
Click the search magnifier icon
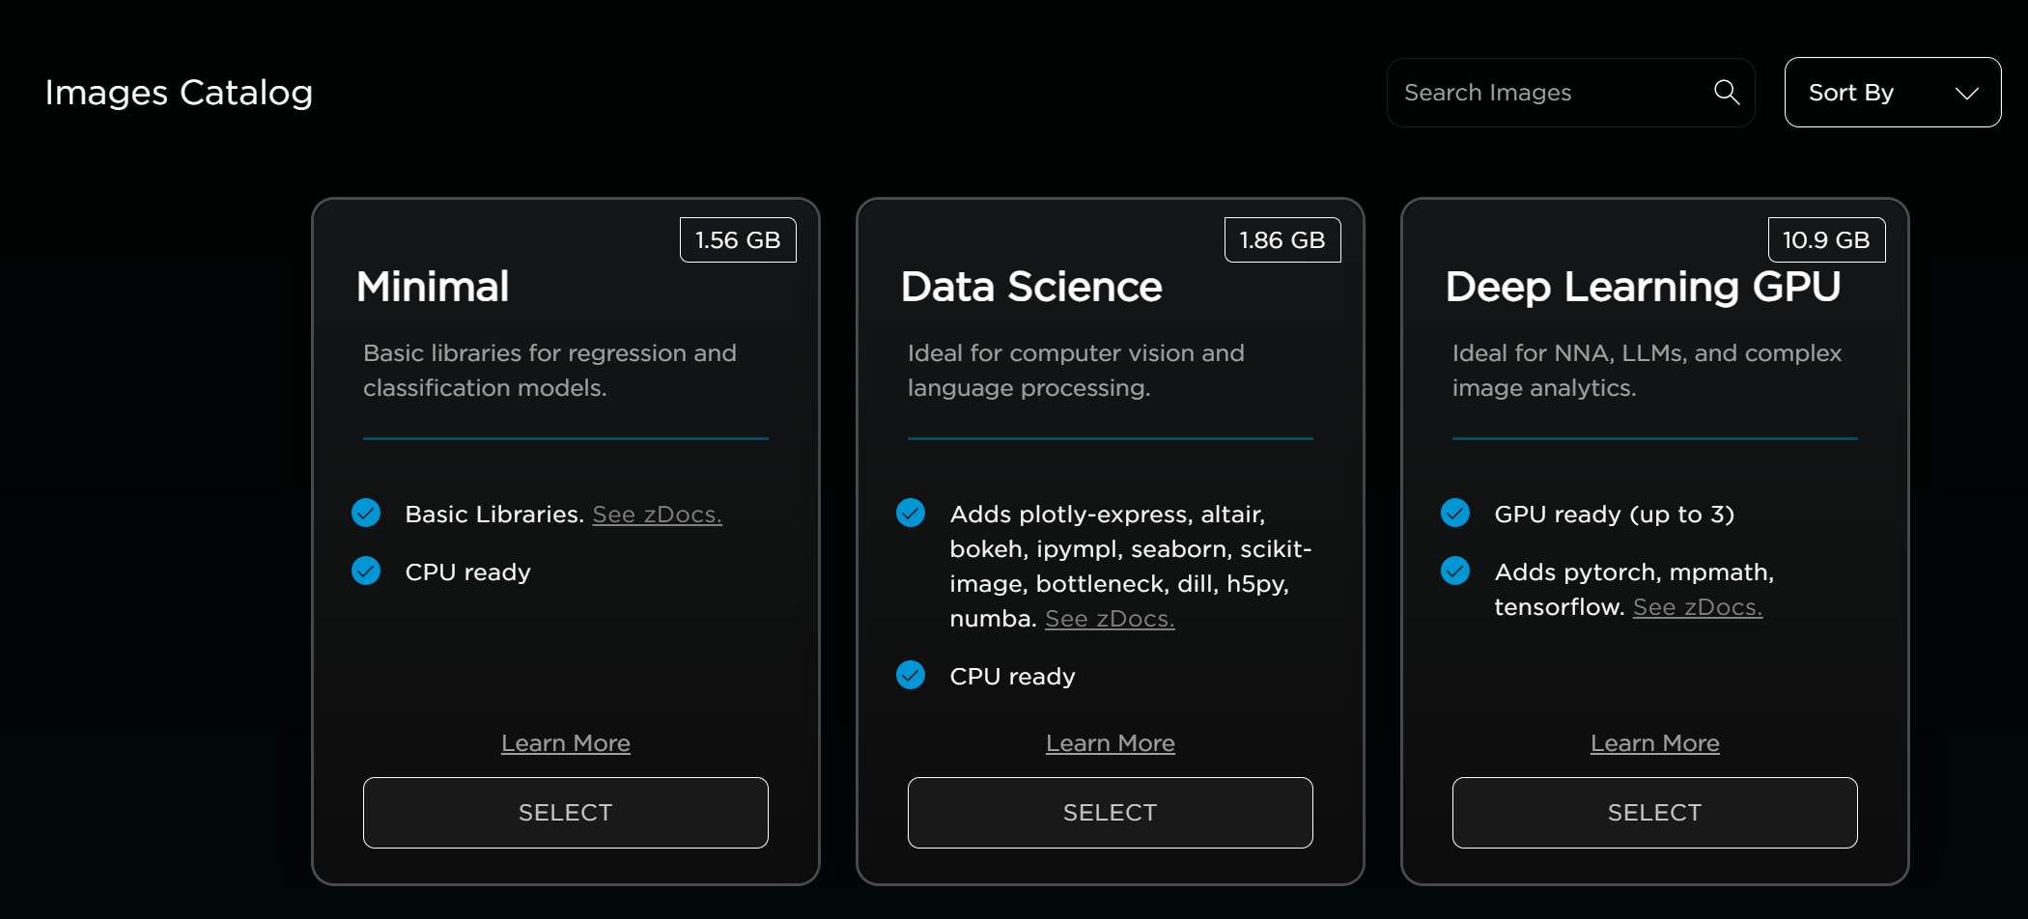[1727, 93]
